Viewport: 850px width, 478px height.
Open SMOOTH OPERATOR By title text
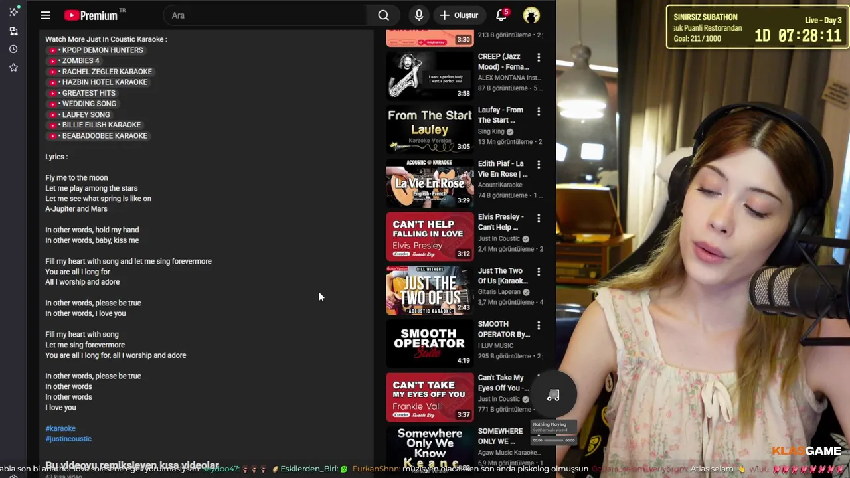pyautogui.click(x=504, y=329)
